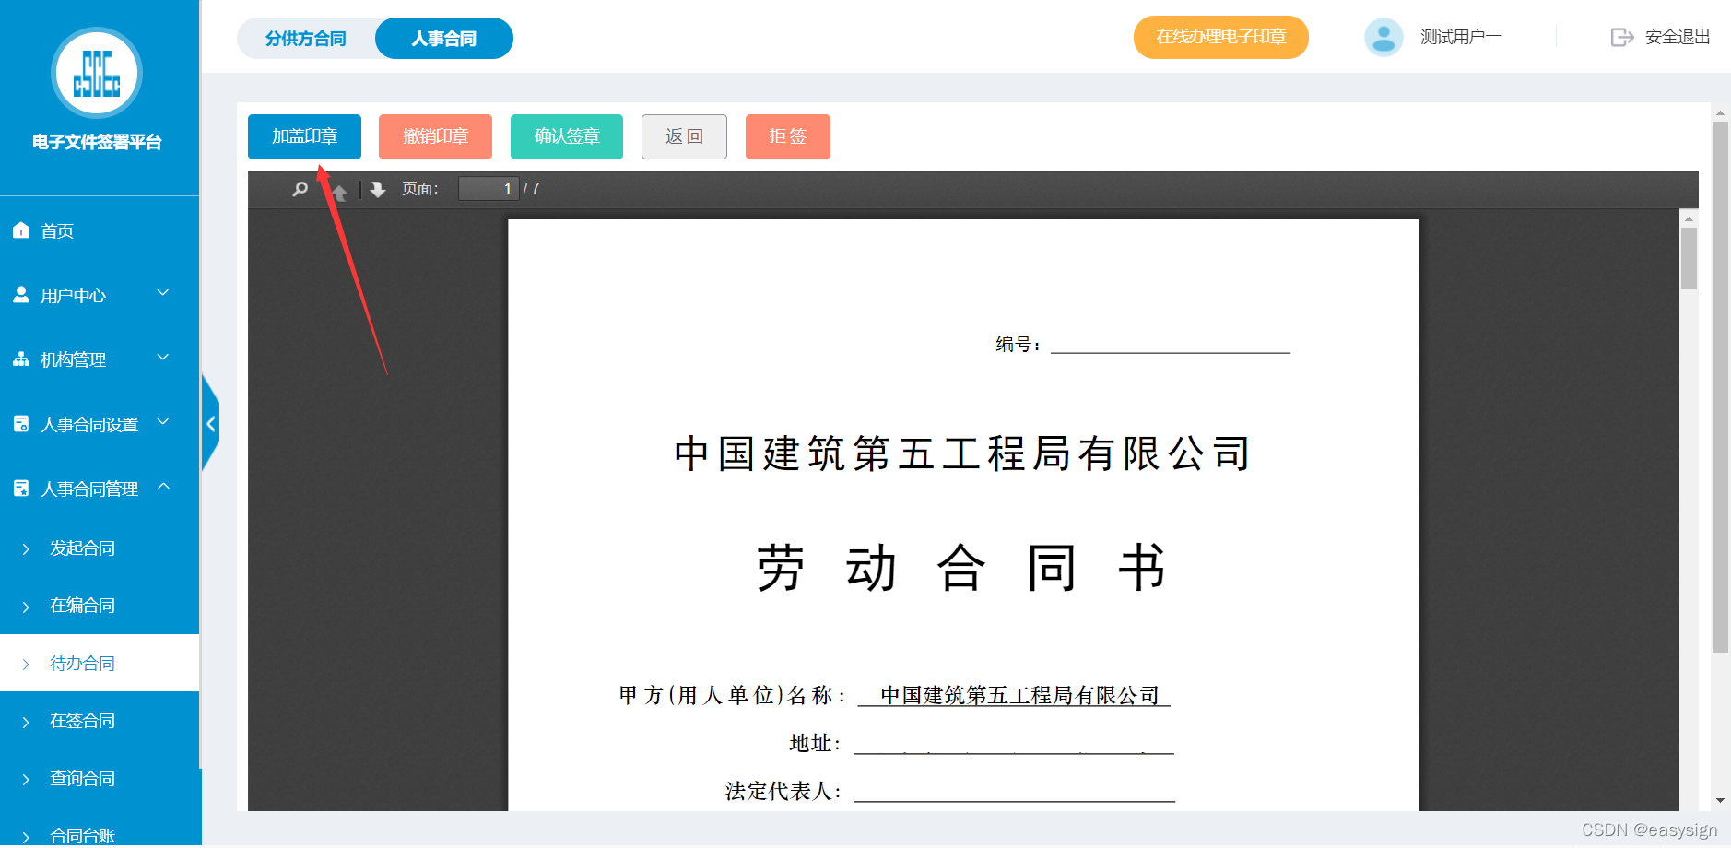Collapse the sidebar with the blue arrow handle

(211, 424)
